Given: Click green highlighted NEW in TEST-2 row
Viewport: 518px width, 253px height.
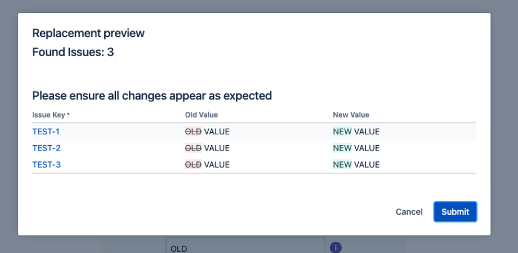Looking at the screenshot, I should pyautogui.click(x=342, y=148).
